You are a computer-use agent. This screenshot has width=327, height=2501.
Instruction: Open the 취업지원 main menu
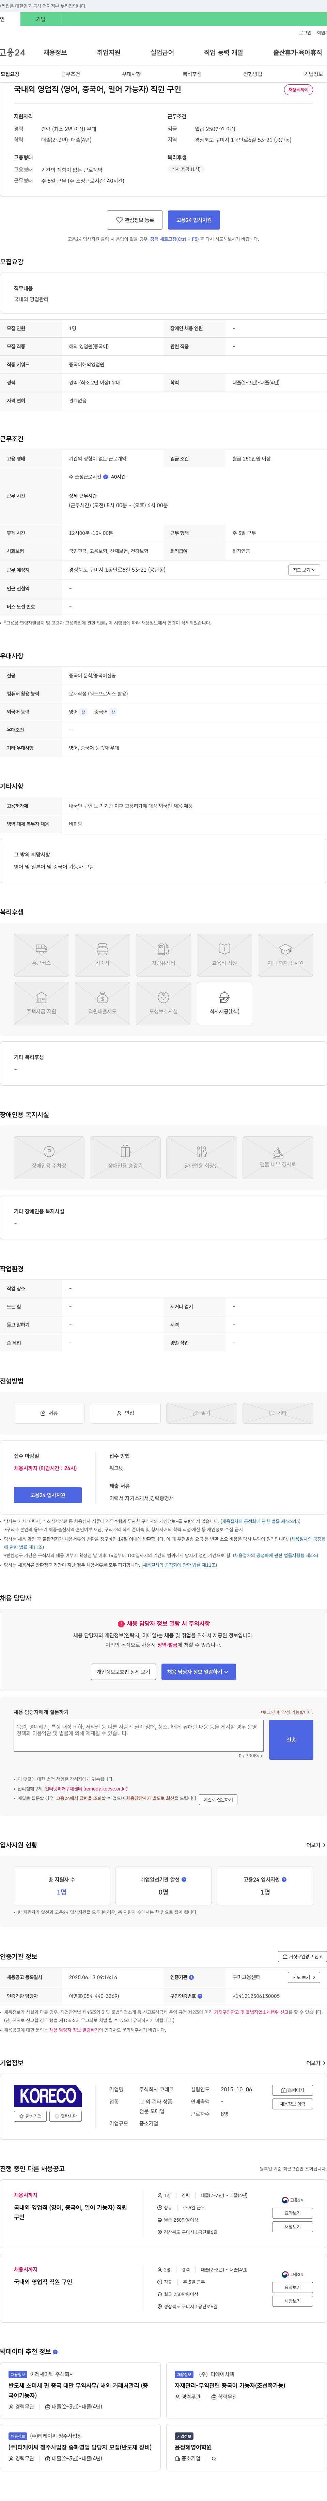[109, 53]
